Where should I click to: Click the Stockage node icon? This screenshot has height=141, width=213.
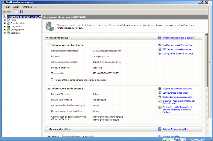pyautogui.click(x=8, y=33)
